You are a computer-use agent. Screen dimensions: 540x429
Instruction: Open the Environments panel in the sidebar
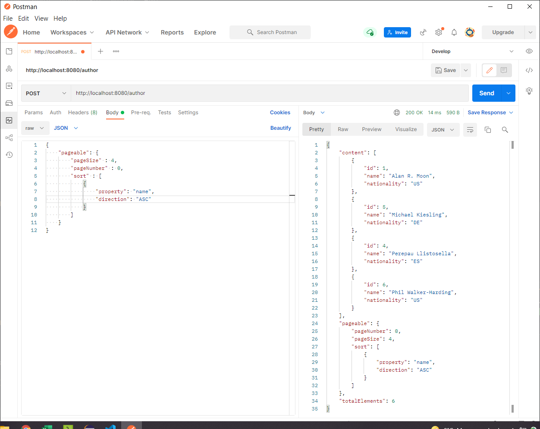coord(9,85)
